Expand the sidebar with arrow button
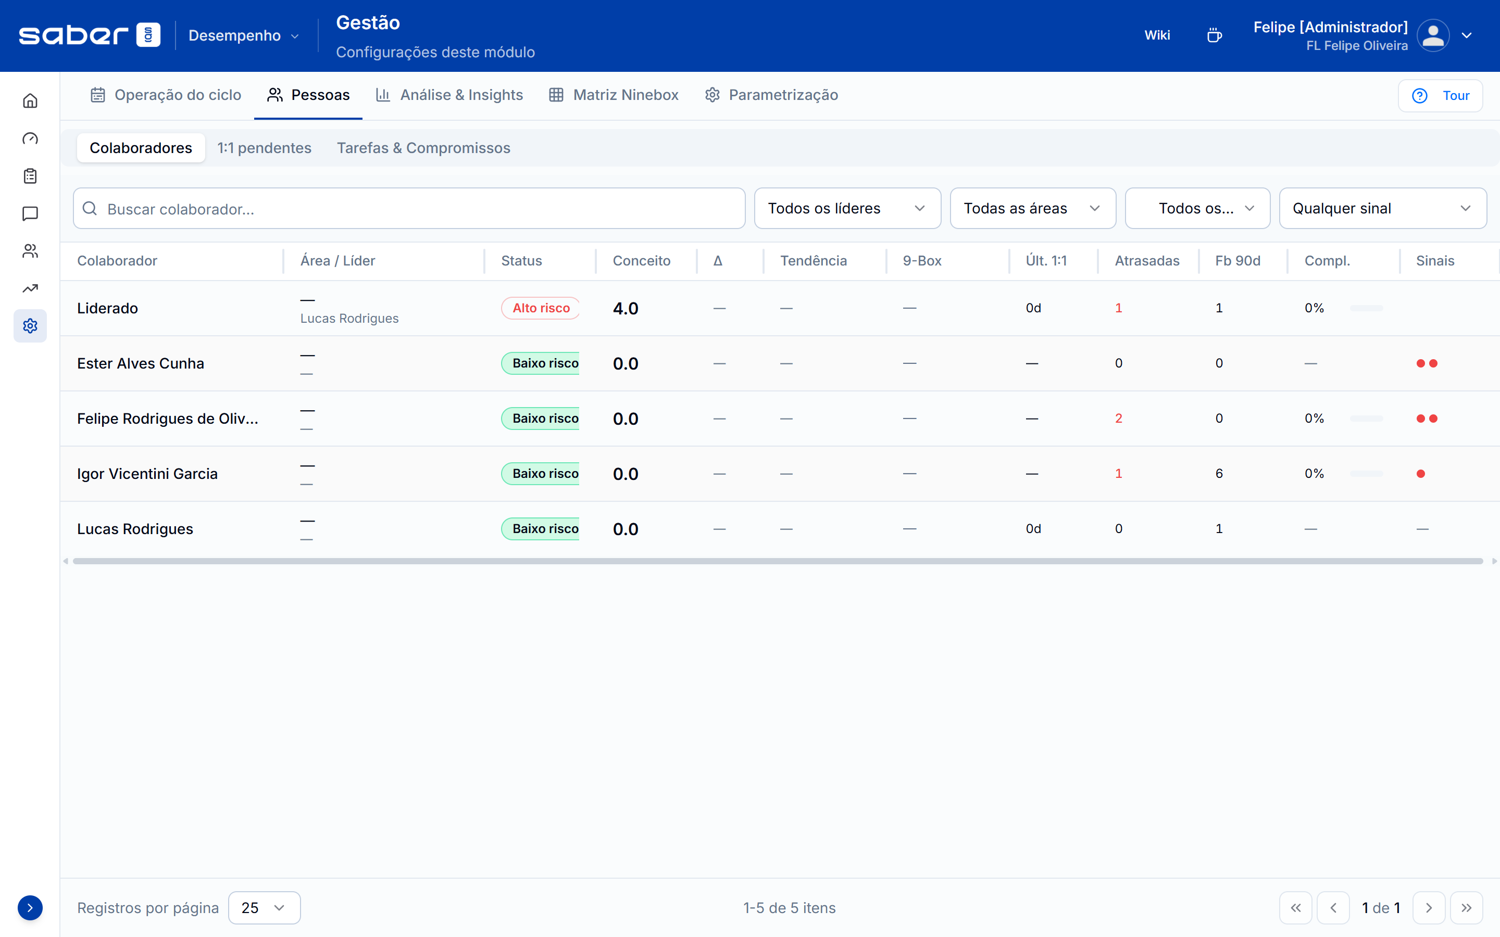Image resolution: width=1500 pixels, height=937 pixels. 30,908
